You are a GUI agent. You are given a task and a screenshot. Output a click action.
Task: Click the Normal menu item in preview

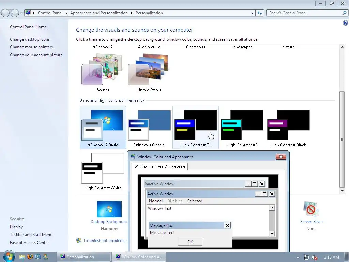click(x=155, y=201)
